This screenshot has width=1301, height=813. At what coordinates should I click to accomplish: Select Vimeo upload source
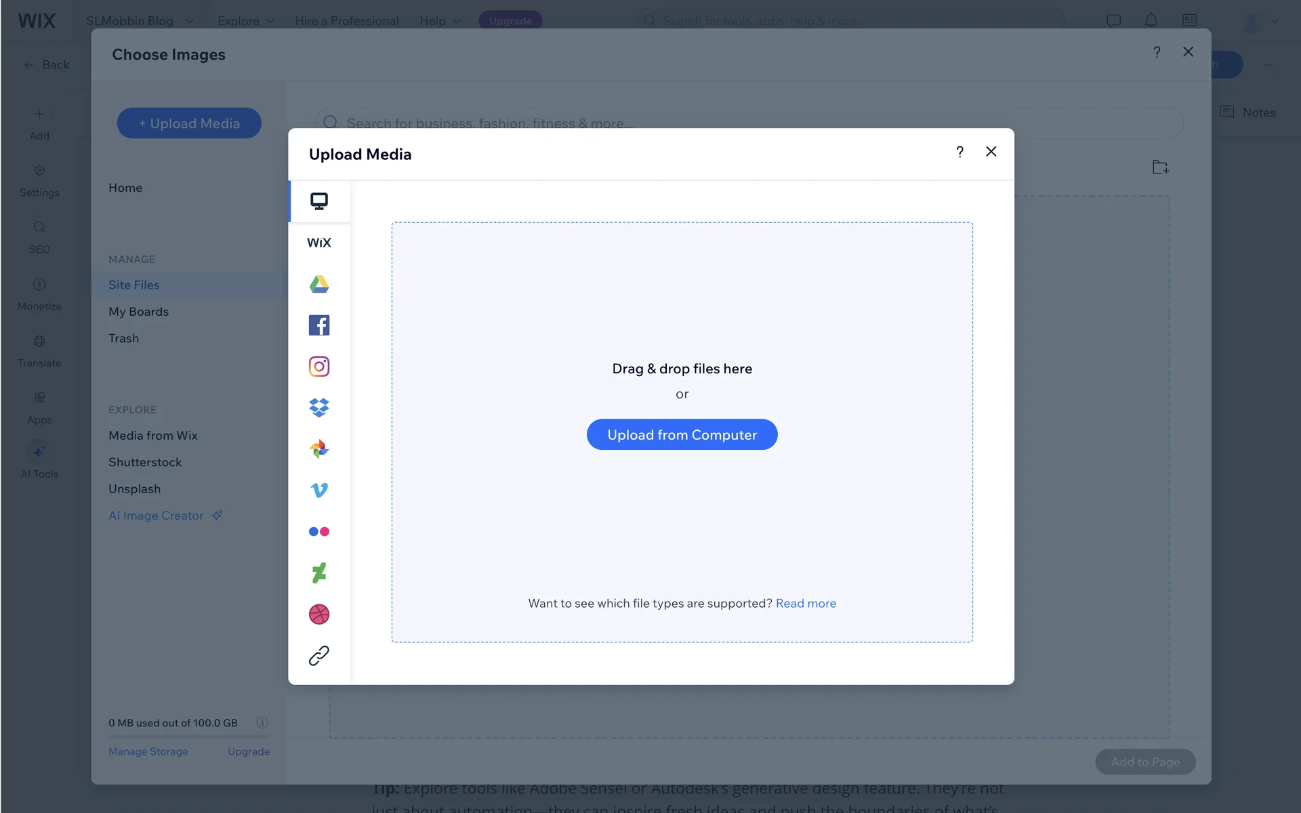319,490
